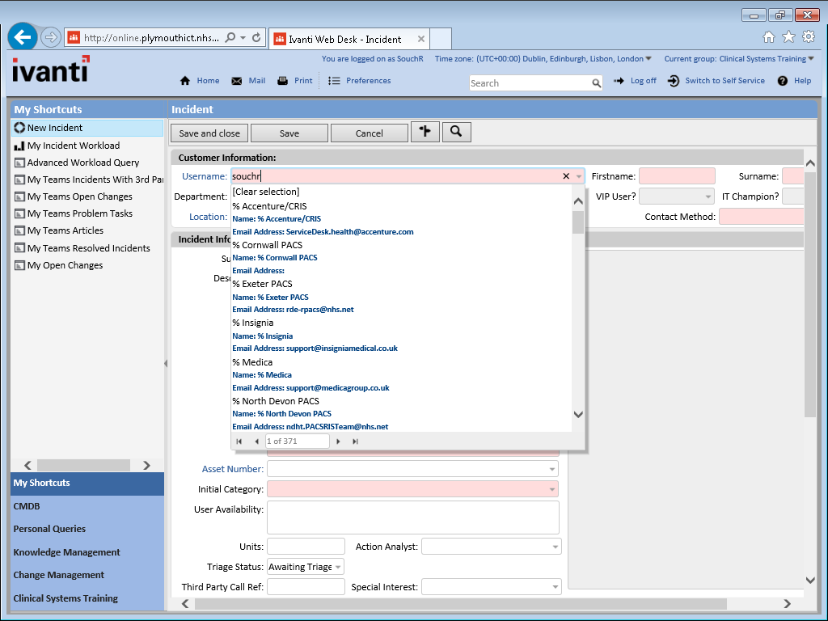Open the Asset Number dropdown
The width and height of the screenshot is (828, 621).
click(551, 469)
